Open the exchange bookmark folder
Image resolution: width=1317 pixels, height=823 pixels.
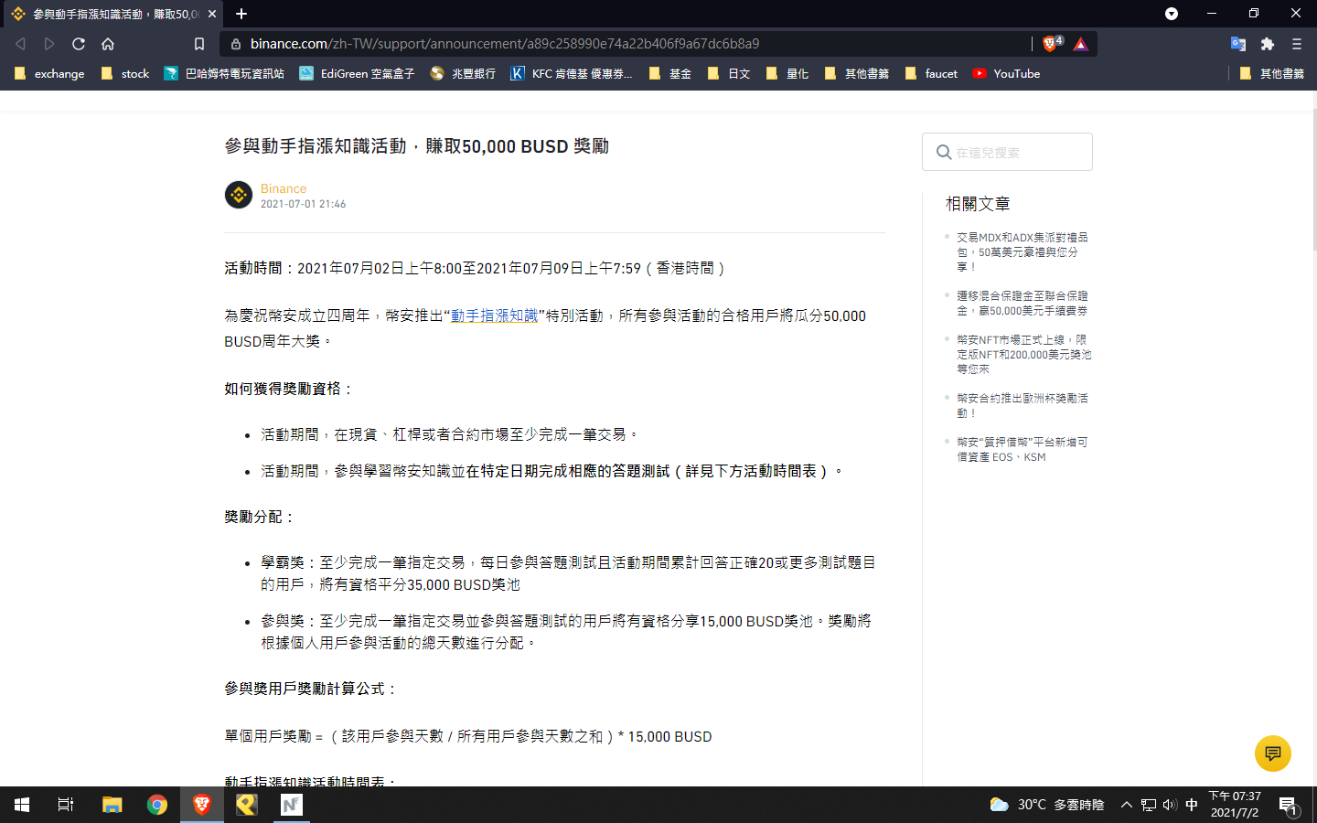point(49,74)
